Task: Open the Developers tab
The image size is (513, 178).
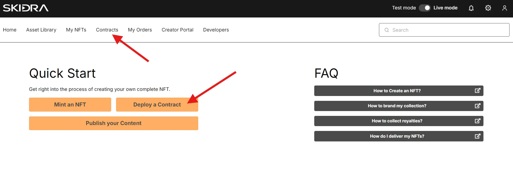Action: click(x=216, y=30)
